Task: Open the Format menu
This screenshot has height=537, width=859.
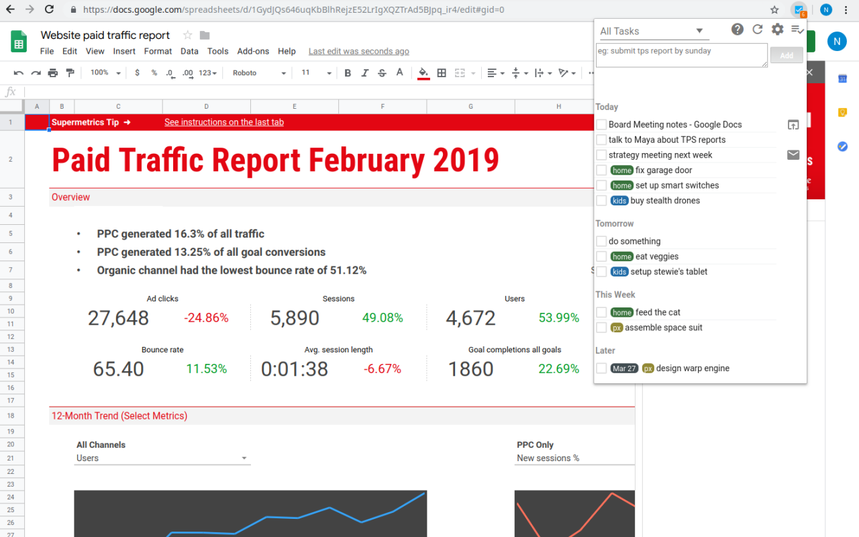Action: [158, 51]
